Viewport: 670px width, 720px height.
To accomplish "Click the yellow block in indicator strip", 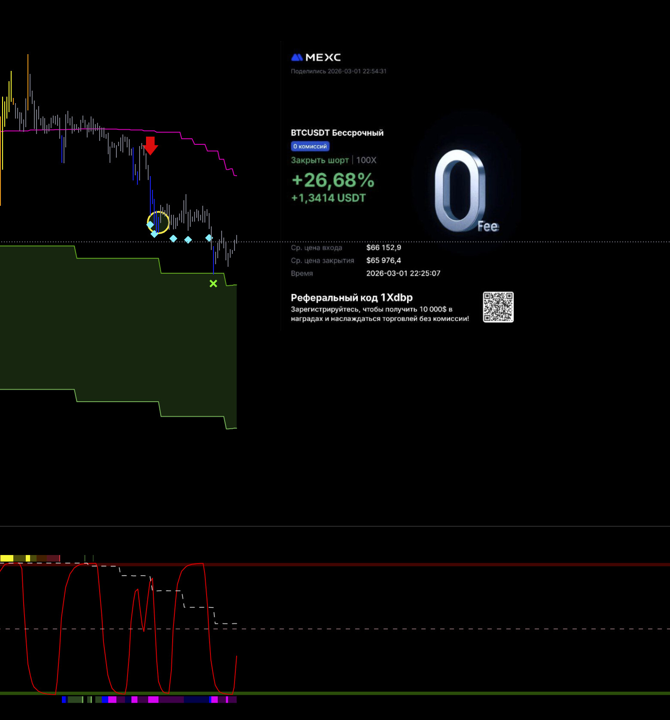I will [x=7, y=558].
